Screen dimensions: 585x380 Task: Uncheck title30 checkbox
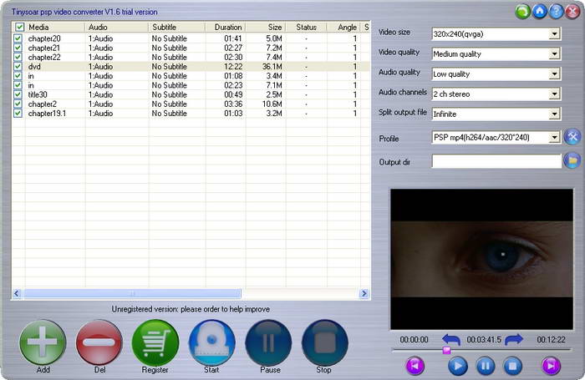18,94
